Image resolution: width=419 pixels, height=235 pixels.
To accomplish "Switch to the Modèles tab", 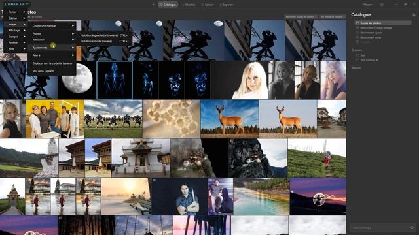I will (189, 5).
